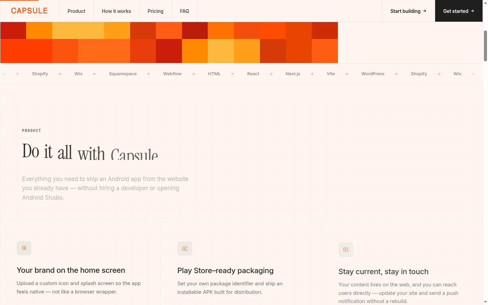Open the Pricing nav link
The height and width of the screenshot is (305, 488).
[x=156, y=11]
